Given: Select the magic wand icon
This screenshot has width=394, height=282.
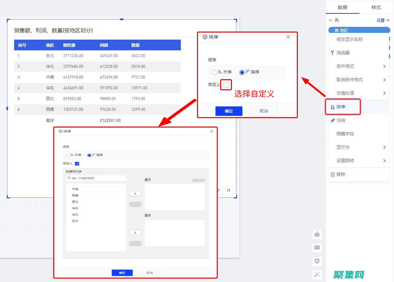Looking at the screenshot, I should (317, 275).
